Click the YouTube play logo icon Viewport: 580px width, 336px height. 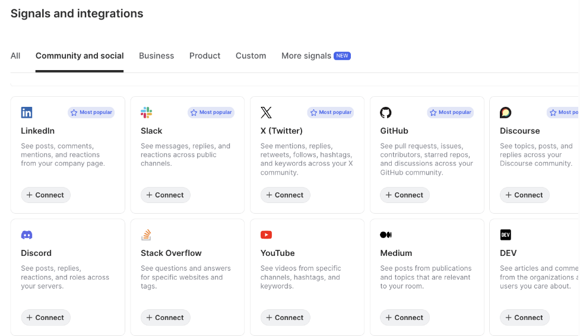266,235
